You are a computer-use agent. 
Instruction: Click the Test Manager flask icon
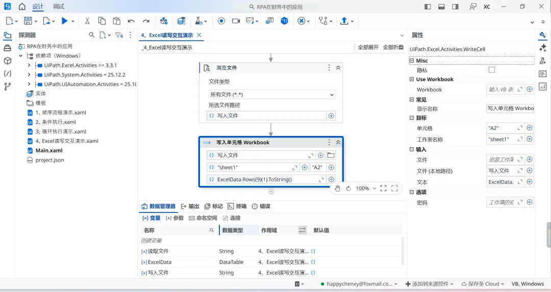click(x=198, y=21)
